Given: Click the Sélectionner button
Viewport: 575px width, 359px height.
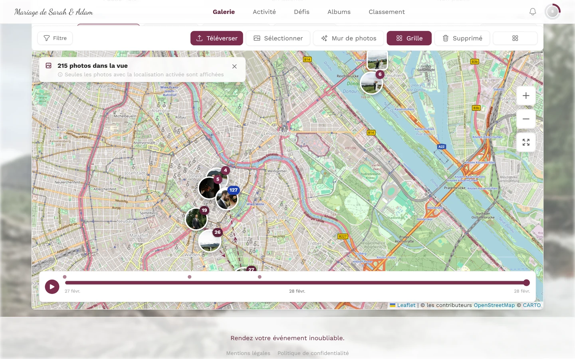Looking at the screenshot, I should pyautogui.click(x=278, y=38).
